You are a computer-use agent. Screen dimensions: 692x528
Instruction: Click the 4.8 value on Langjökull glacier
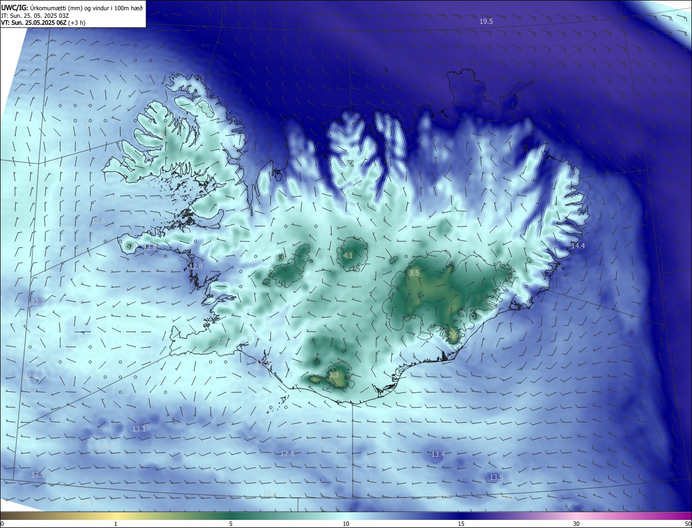281,258
